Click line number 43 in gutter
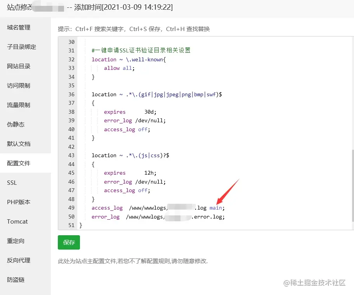 [x=71, y=156]
